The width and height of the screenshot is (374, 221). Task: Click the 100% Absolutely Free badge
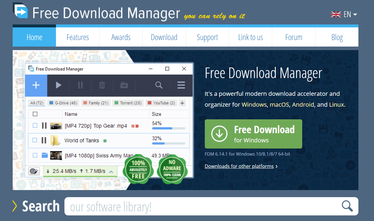138,170
